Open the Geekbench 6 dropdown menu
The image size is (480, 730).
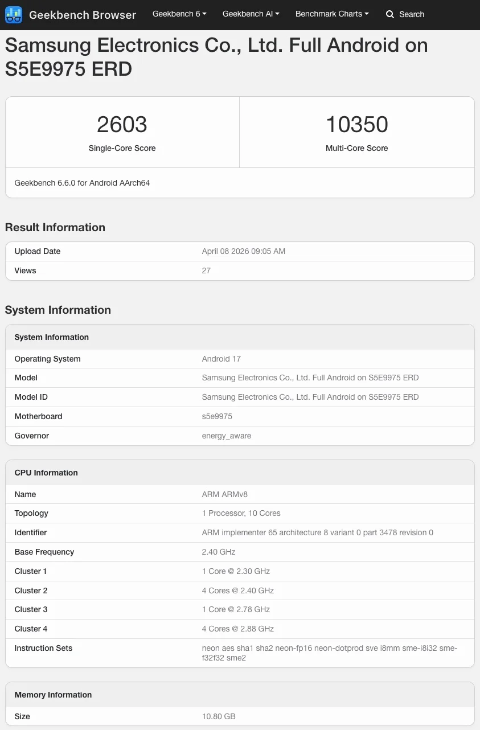tap(179, 14)
